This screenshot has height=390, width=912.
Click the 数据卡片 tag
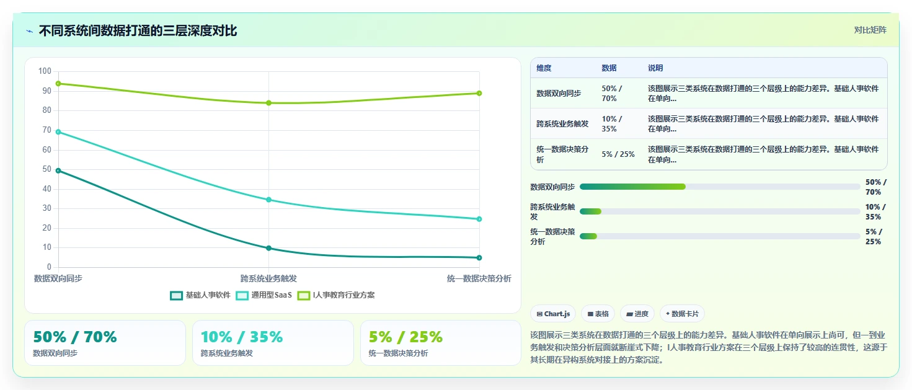(682, 314)
